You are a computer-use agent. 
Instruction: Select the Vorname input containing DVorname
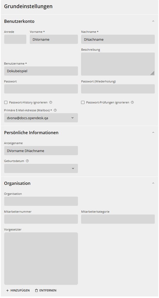(54, 39)
